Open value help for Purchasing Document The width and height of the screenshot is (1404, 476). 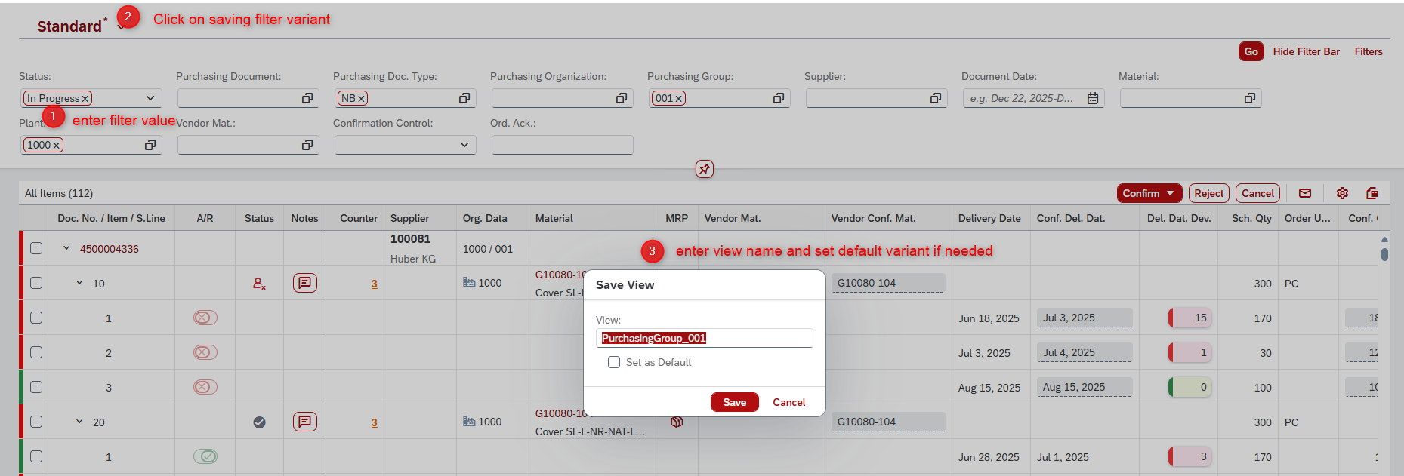307,98
